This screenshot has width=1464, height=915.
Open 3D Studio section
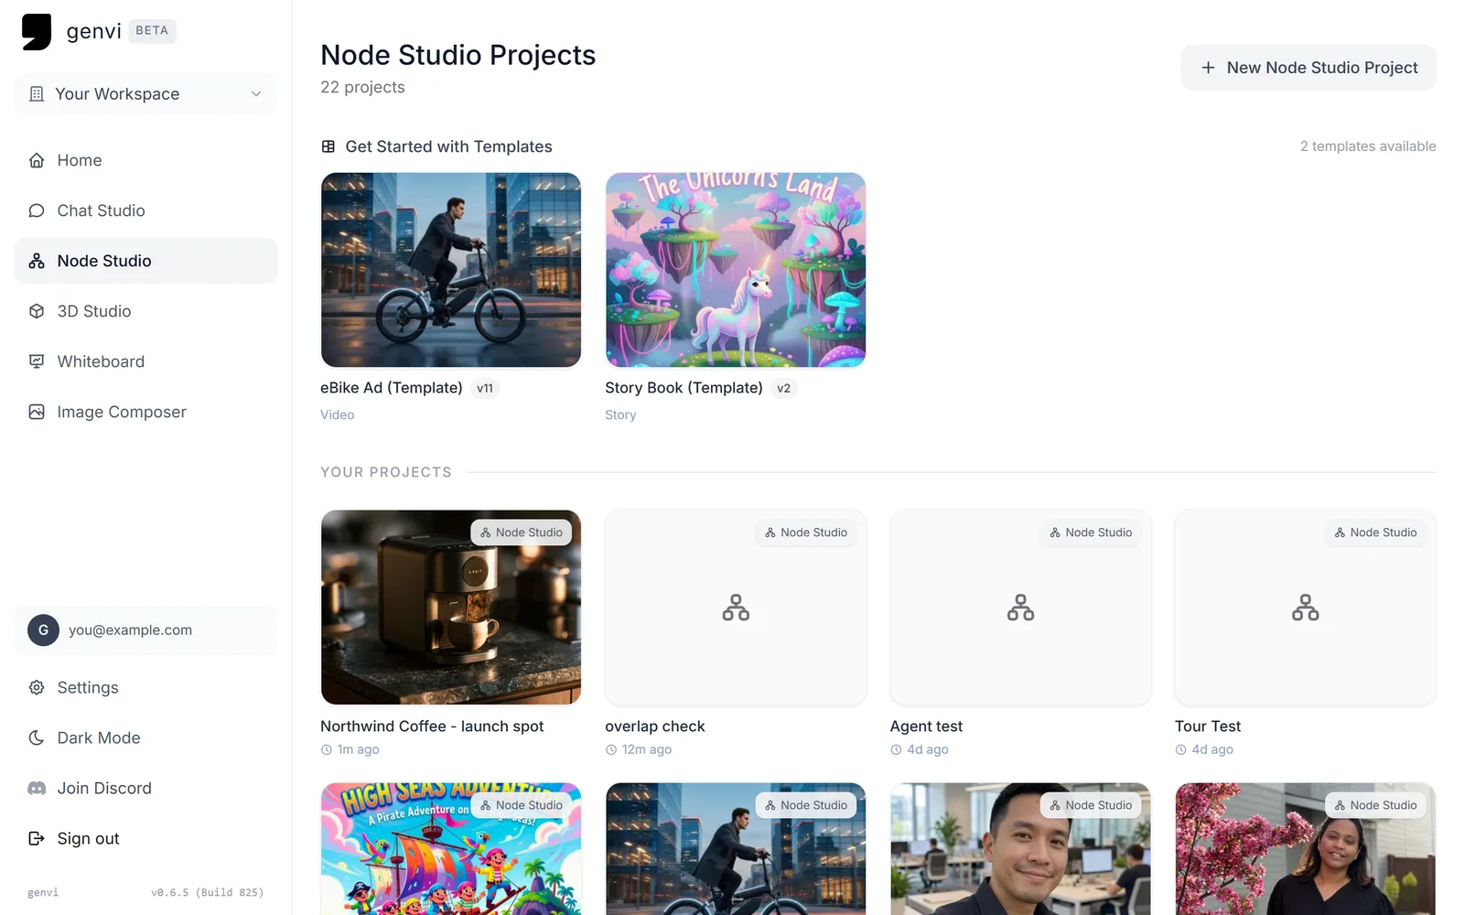(145, 311)
